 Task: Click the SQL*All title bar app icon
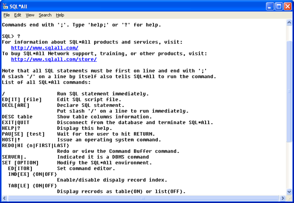click(x=5, y=6)
